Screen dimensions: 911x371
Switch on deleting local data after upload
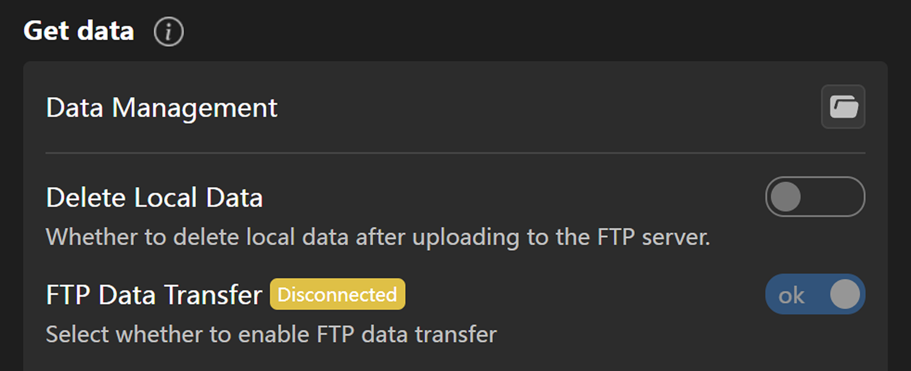(815, 197)
